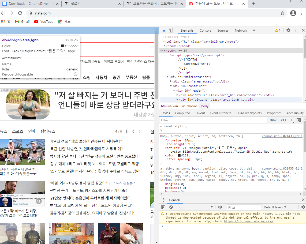
Task: Open DevTools settings gear icon
Action: point(288,31)
